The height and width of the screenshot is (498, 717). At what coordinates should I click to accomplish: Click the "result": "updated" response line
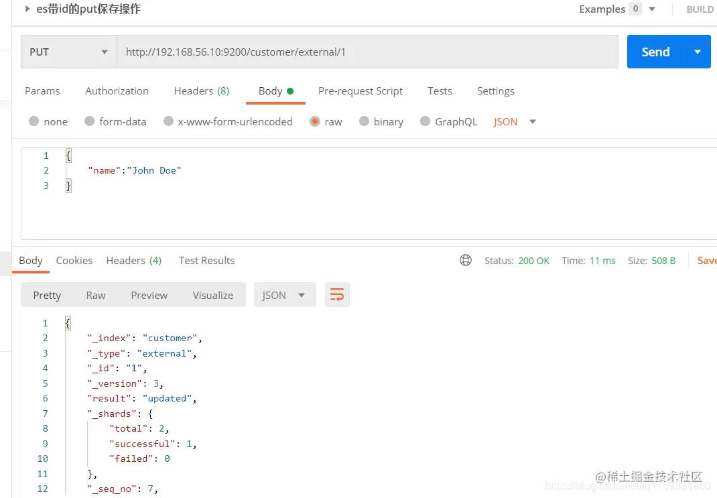[x=142, y=398]
